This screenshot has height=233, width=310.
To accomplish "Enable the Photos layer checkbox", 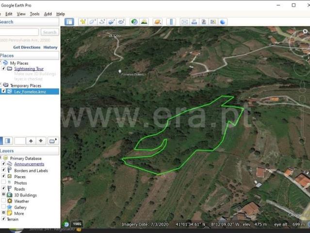I will click(3, 182).
